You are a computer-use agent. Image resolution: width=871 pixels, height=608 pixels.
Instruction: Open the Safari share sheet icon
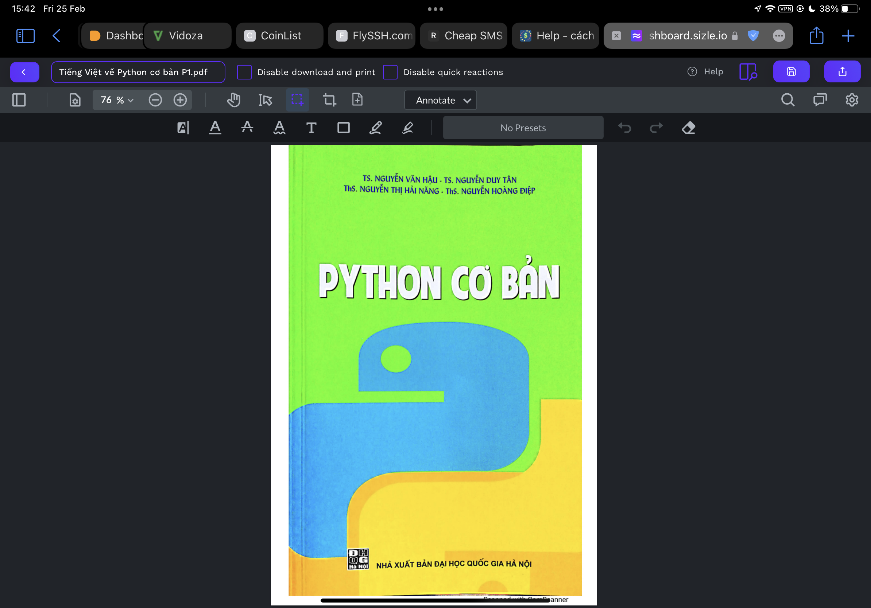816,35
